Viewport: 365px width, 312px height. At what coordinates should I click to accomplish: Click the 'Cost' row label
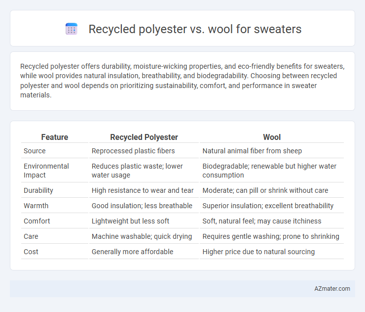[x=31, y=252]
